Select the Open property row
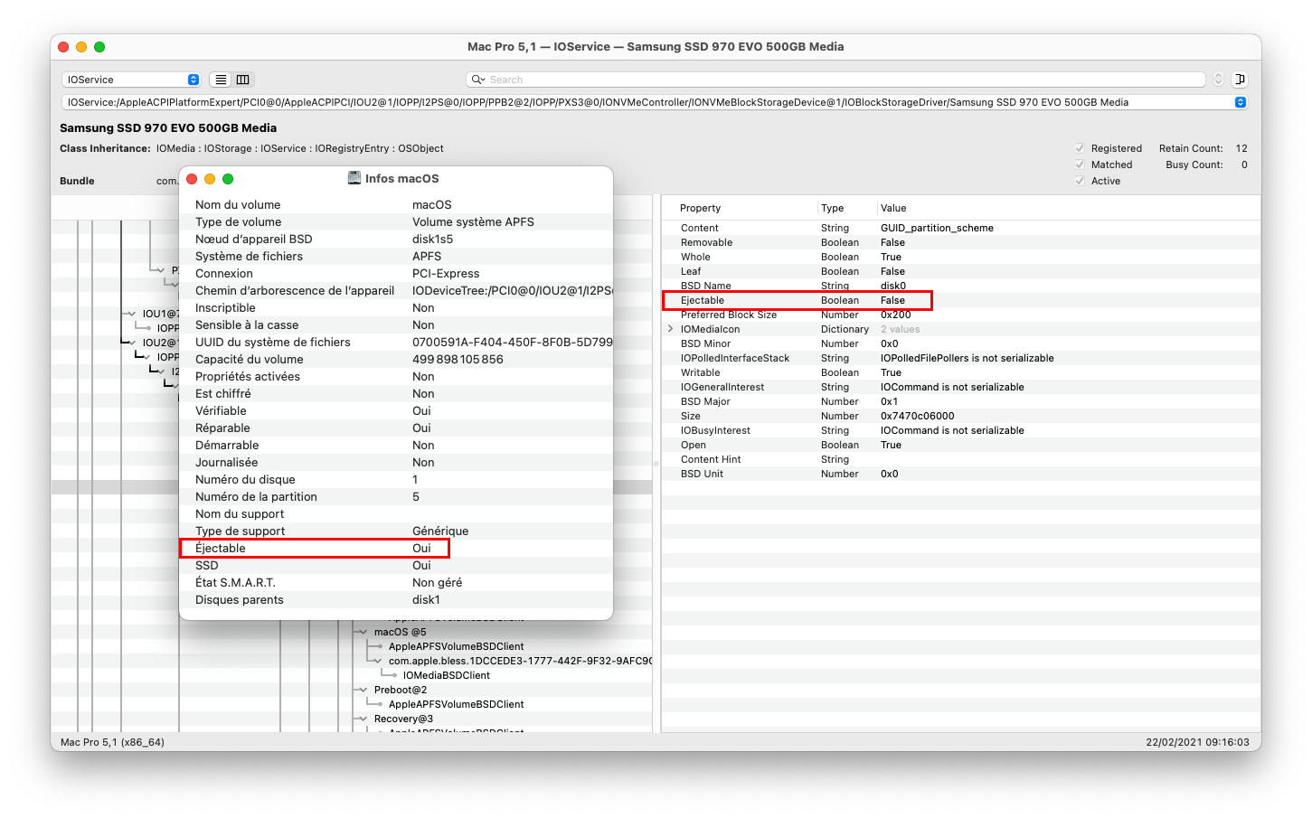The width and height of the screenshot is (1312, 818). click(961, 445)
